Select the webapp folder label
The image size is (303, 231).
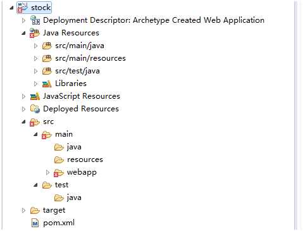(x=82, y=173)
